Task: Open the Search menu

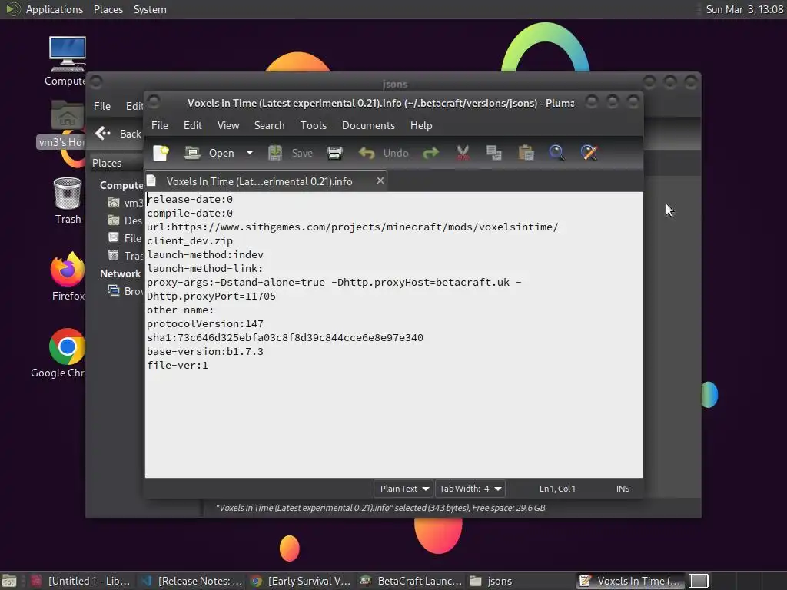Action: (269, 125)
